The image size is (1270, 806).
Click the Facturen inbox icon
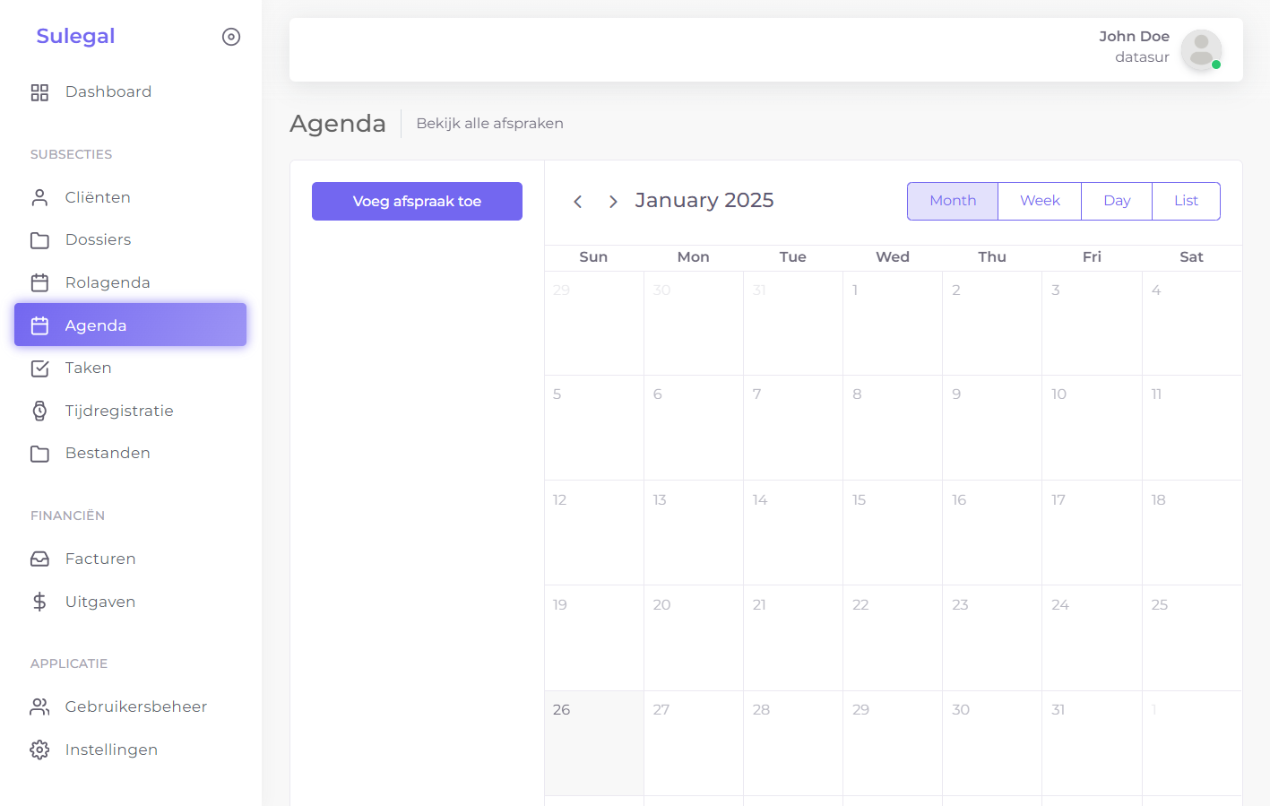(x=39, y=559)
